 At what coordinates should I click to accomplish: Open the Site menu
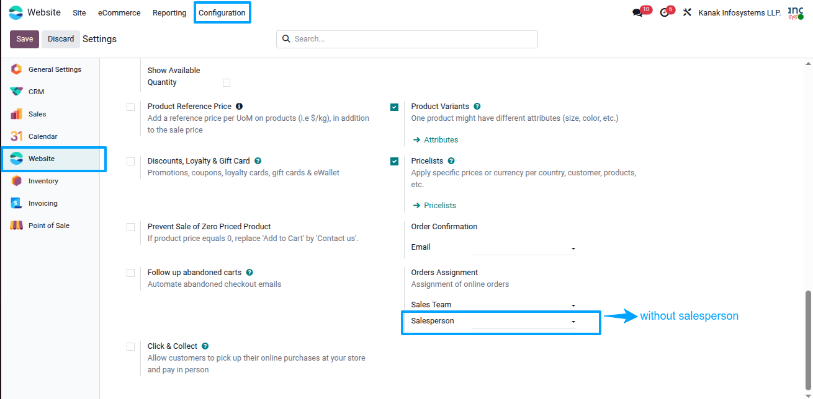79,12
